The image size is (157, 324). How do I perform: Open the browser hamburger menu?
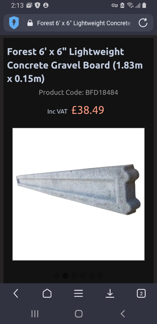point(78,293)
